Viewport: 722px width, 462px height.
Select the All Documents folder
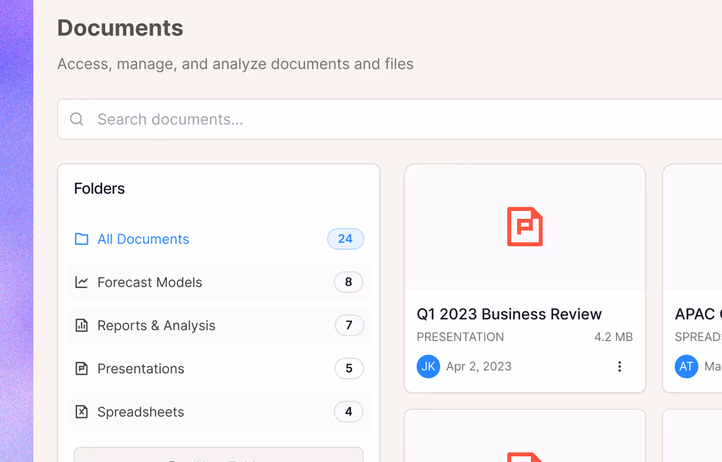(x=219, y=239)
